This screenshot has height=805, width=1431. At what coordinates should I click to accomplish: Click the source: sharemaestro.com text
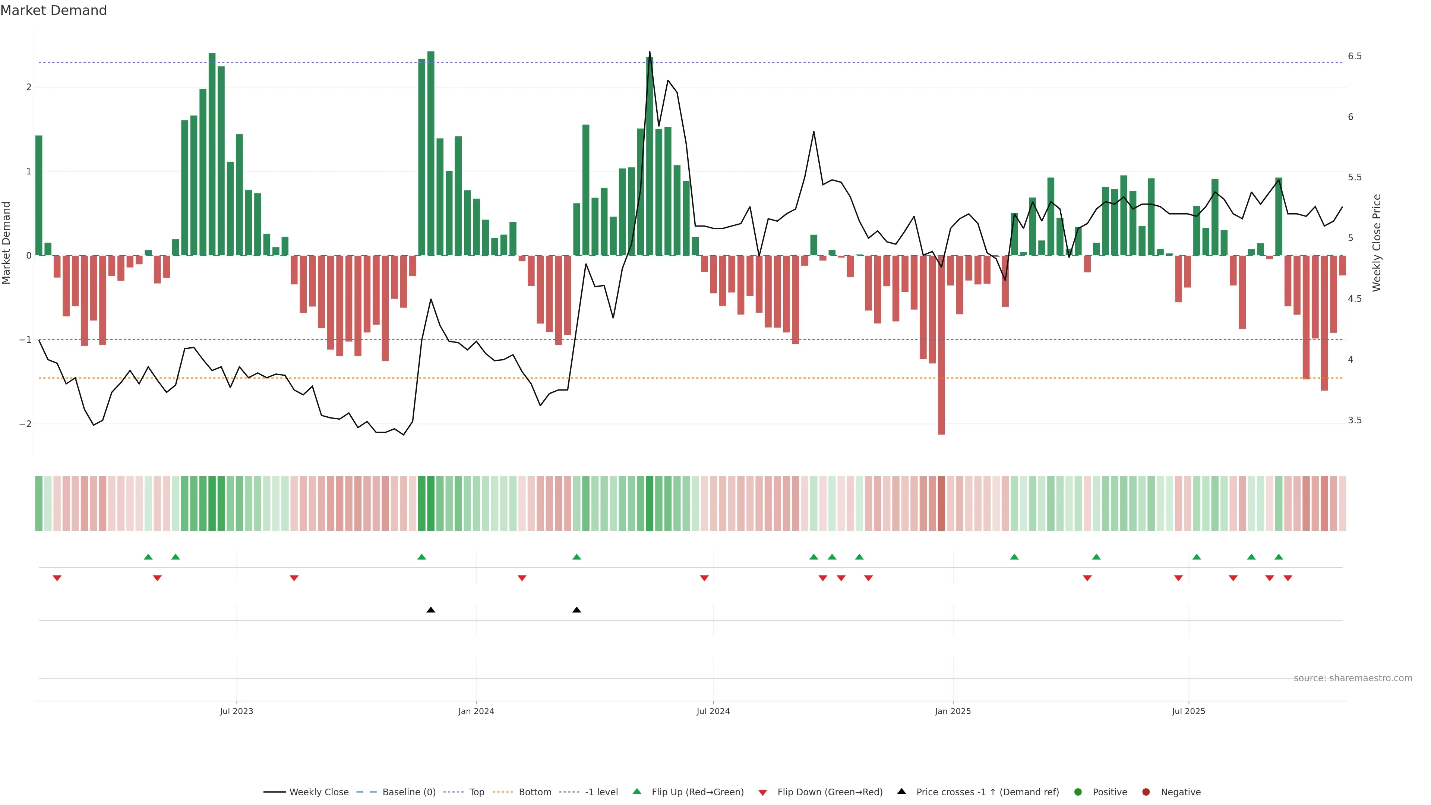1353,678
